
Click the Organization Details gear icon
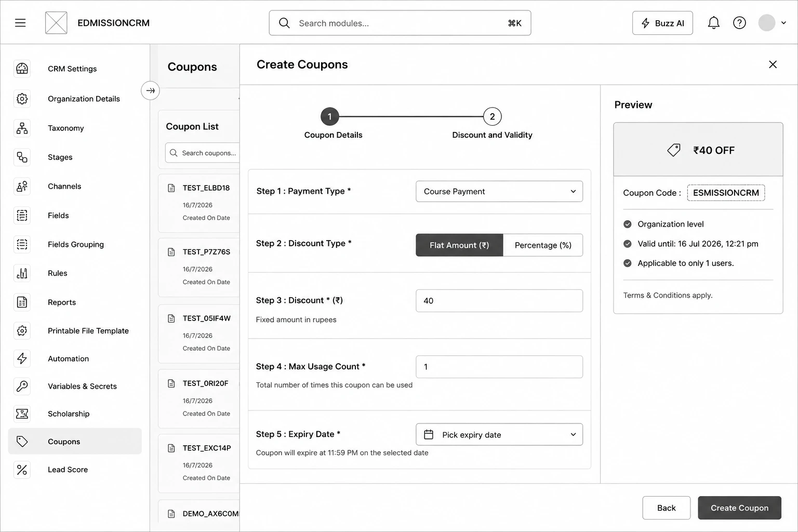click(x=22, y=99)
